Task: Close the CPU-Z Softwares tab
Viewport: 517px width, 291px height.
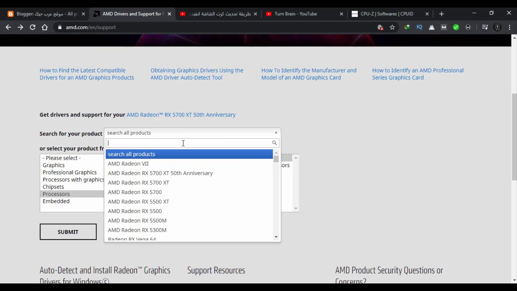Action: coord(427,14)
